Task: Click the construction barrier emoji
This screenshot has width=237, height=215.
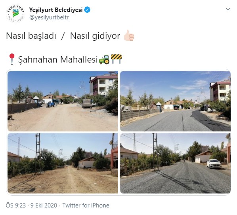Action: pos(116,59)
